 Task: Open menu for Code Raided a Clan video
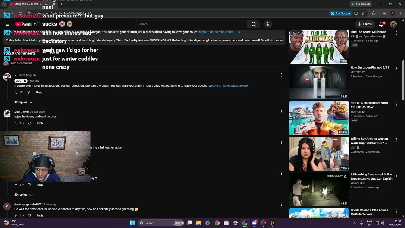pos(396,211)
